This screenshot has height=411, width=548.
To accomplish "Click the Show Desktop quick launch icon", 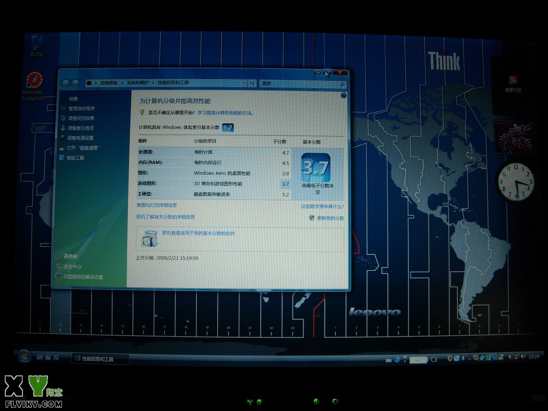I will pos(39,357).
